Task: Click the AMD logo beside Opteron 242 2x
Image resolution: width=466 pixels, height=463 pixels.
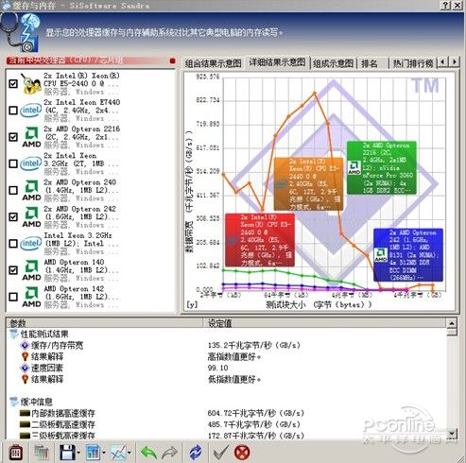Action: [31, 217]
